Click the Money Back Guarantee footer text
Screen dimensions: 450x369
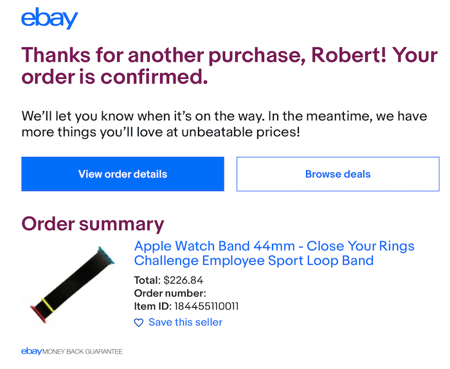(x=82, y=352)
